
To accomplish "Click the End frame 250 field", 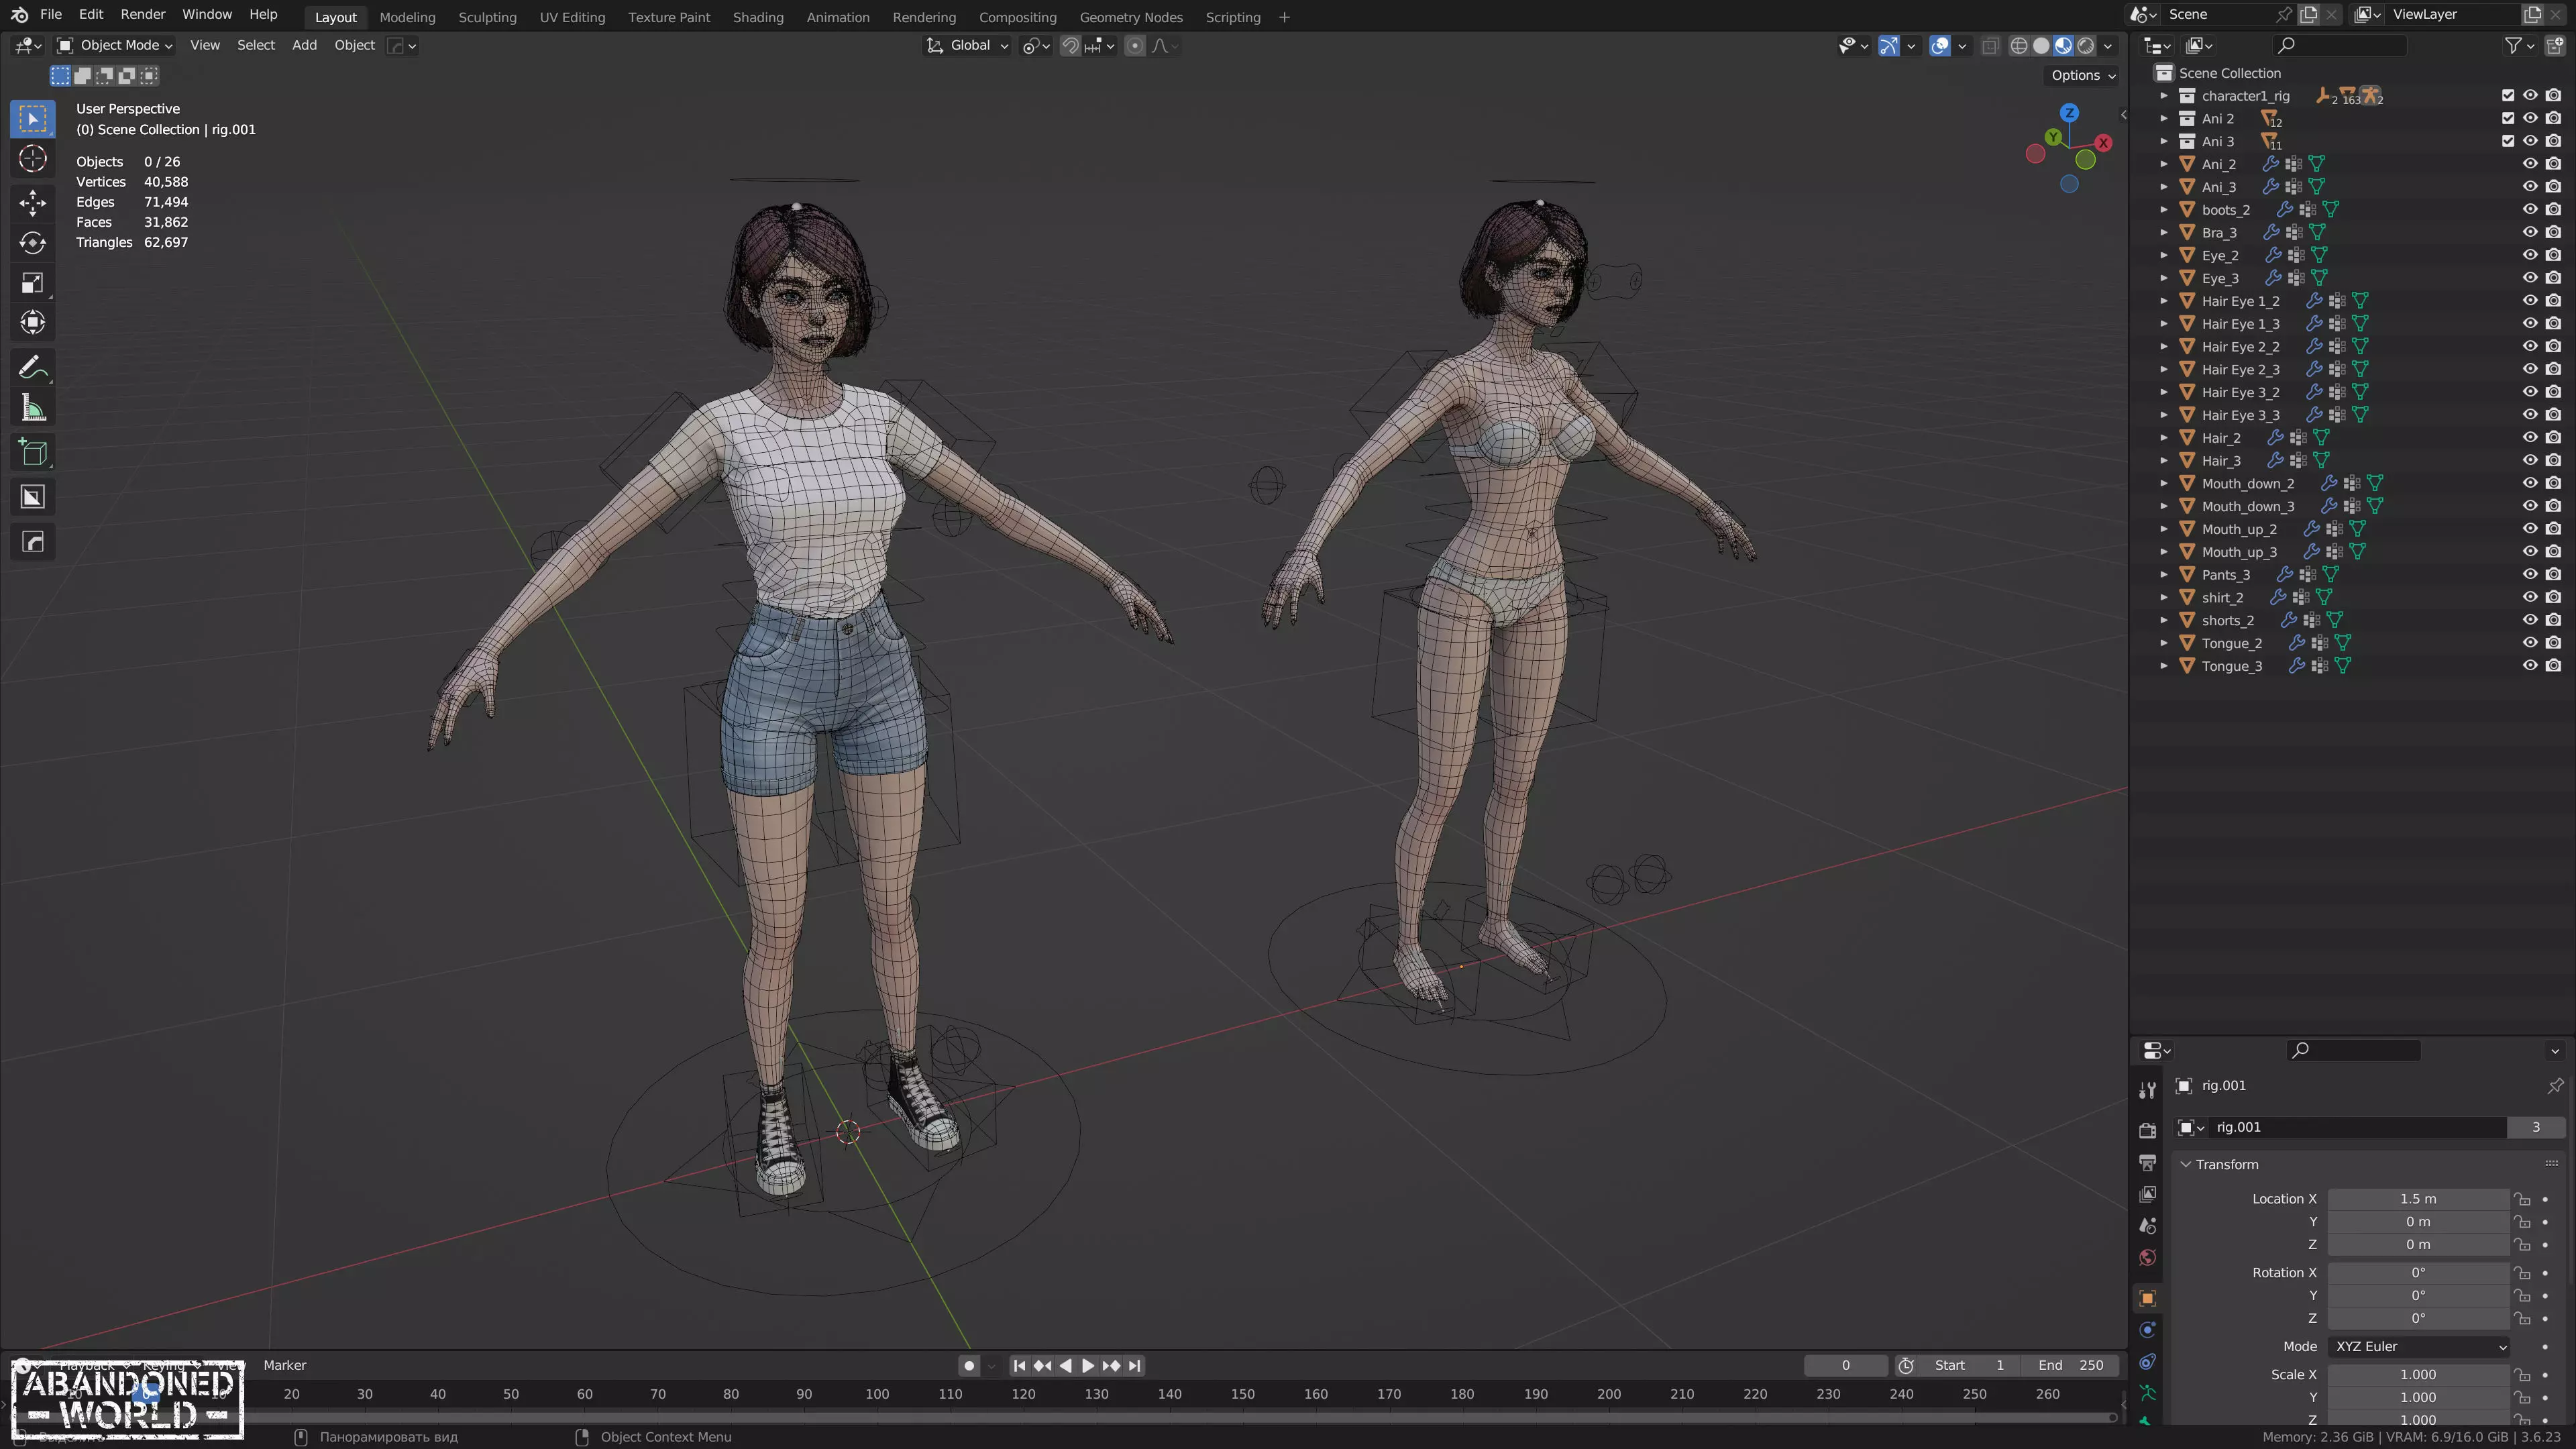I will click(x=2070, y=1365).
